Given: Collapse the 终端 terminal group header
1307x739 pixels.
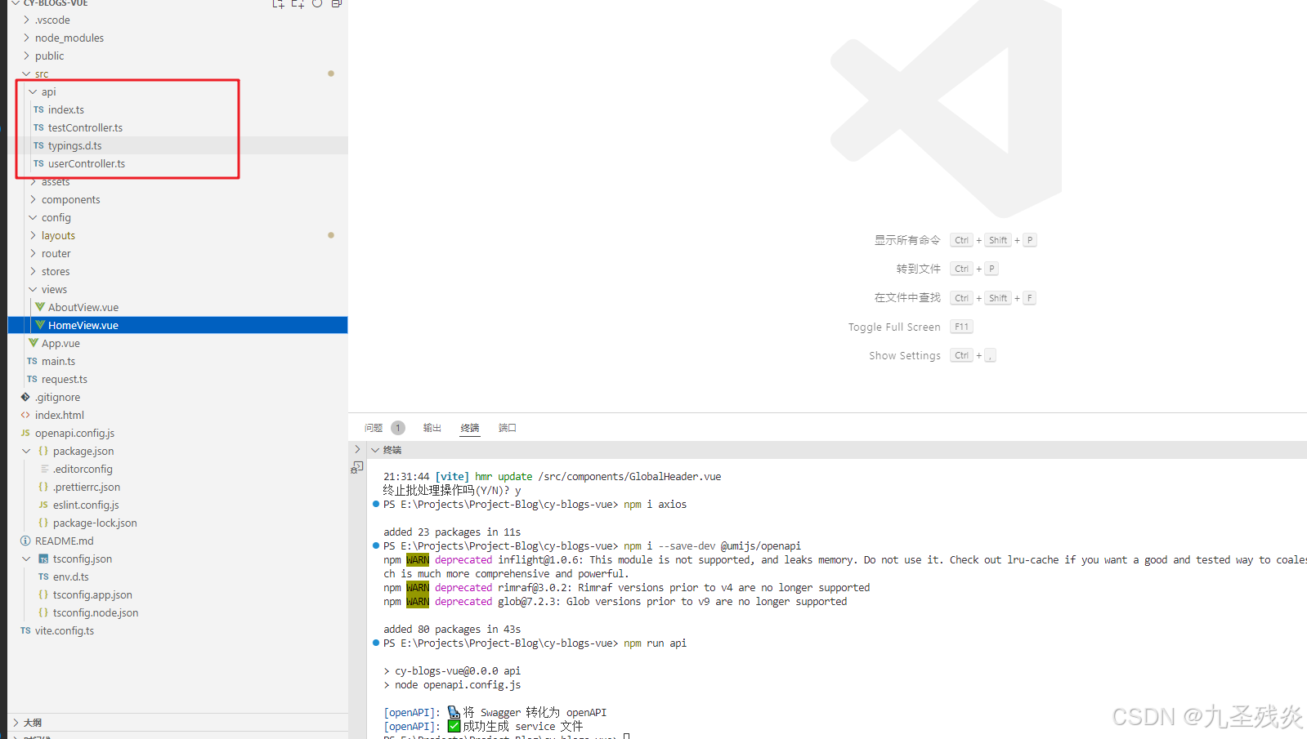Looking at the screenshot, I should click(375, 450).
